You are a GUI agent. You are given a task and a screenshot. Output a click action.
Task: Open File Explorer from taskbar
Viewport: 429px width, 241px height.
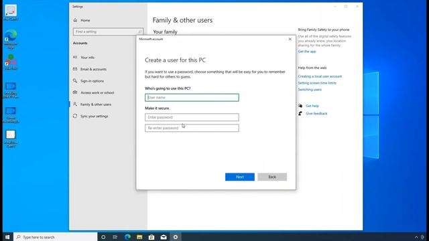pyautogui.click(x=139, y=237)
